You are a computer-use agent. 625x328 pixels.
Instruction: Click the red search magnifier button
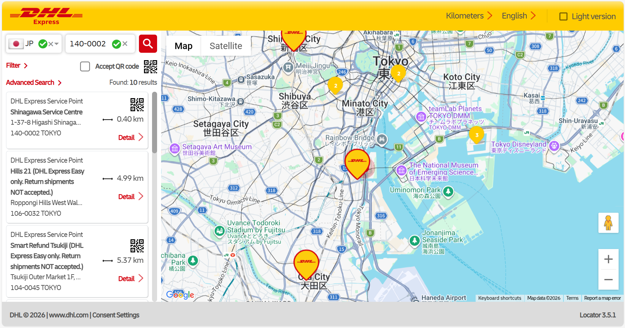pyautogui.click(x=148, y=44)
